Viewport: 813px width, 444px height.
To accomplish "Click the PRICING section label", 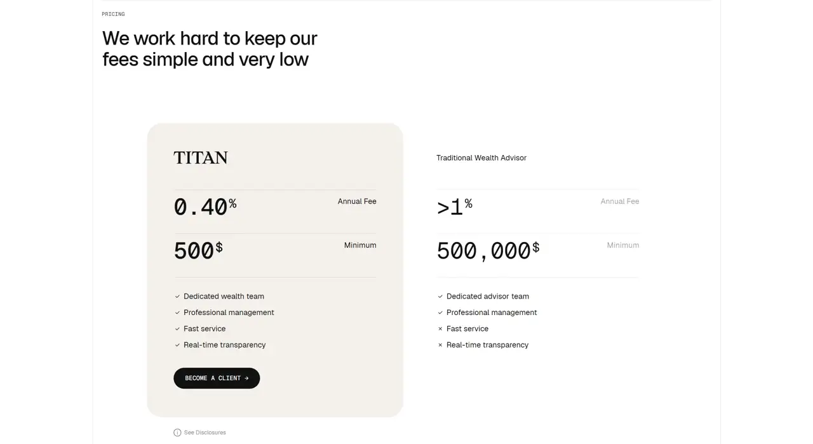I will tap(113, 14).
